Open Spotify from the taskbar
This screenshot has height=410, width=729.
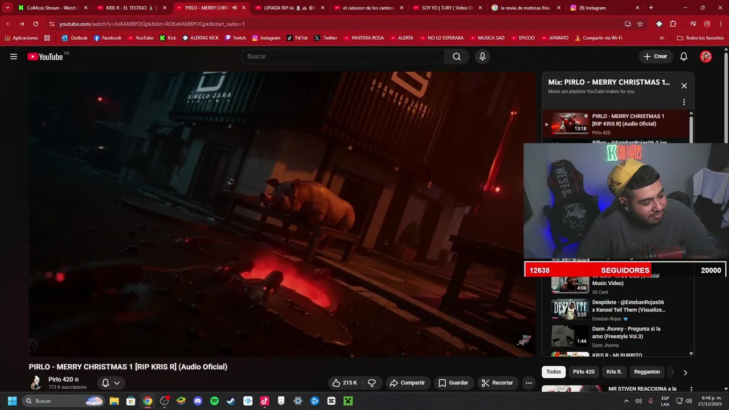[214, 401]
